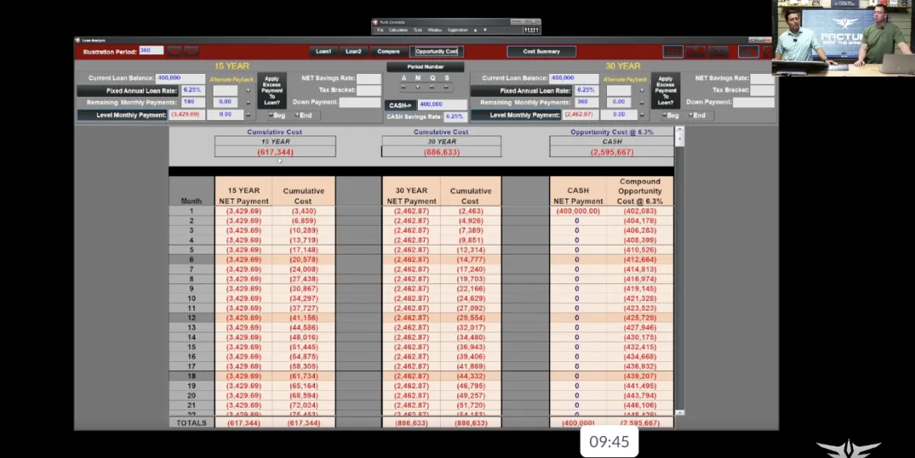Select Beg payment timing for 30 YEAR

pyautogui.click(x=672, y=115)
